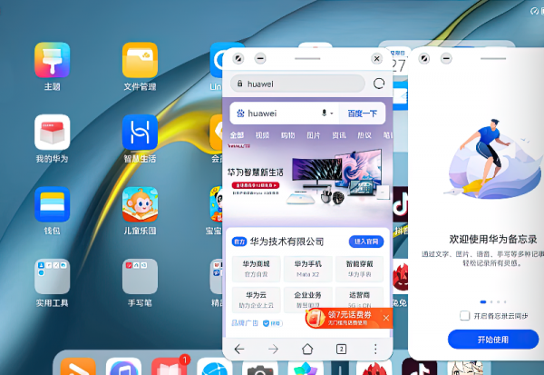
Task: Click 开始使用 button in memo window
Action: click(x=493, y=340)
